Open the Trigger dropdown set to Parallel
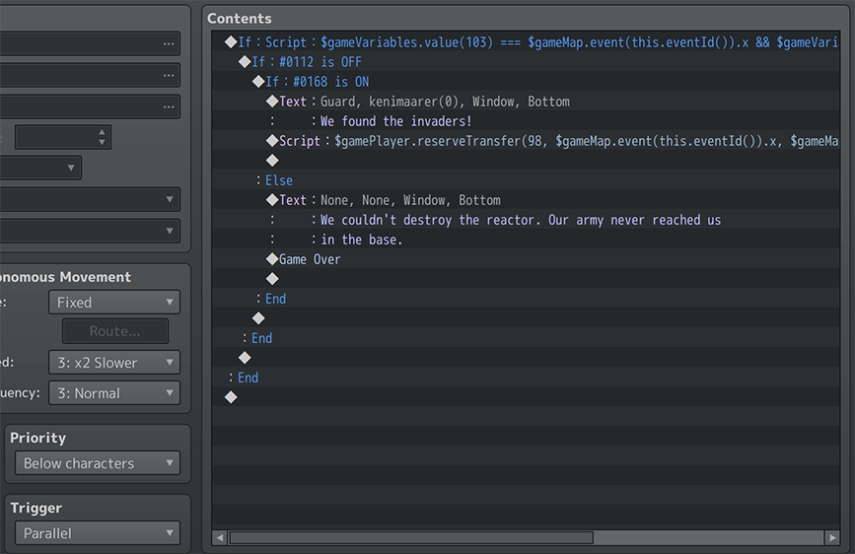The width and height of the screenshot is (855, 554). click(97, 533)
